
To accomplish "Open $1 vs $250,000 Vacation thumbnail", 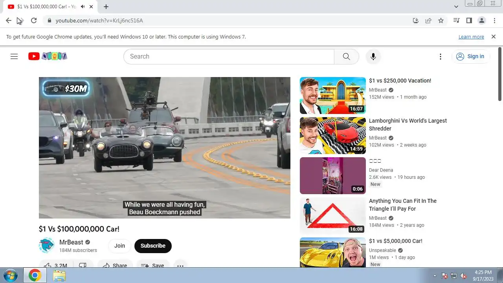I will pos(333,96).
